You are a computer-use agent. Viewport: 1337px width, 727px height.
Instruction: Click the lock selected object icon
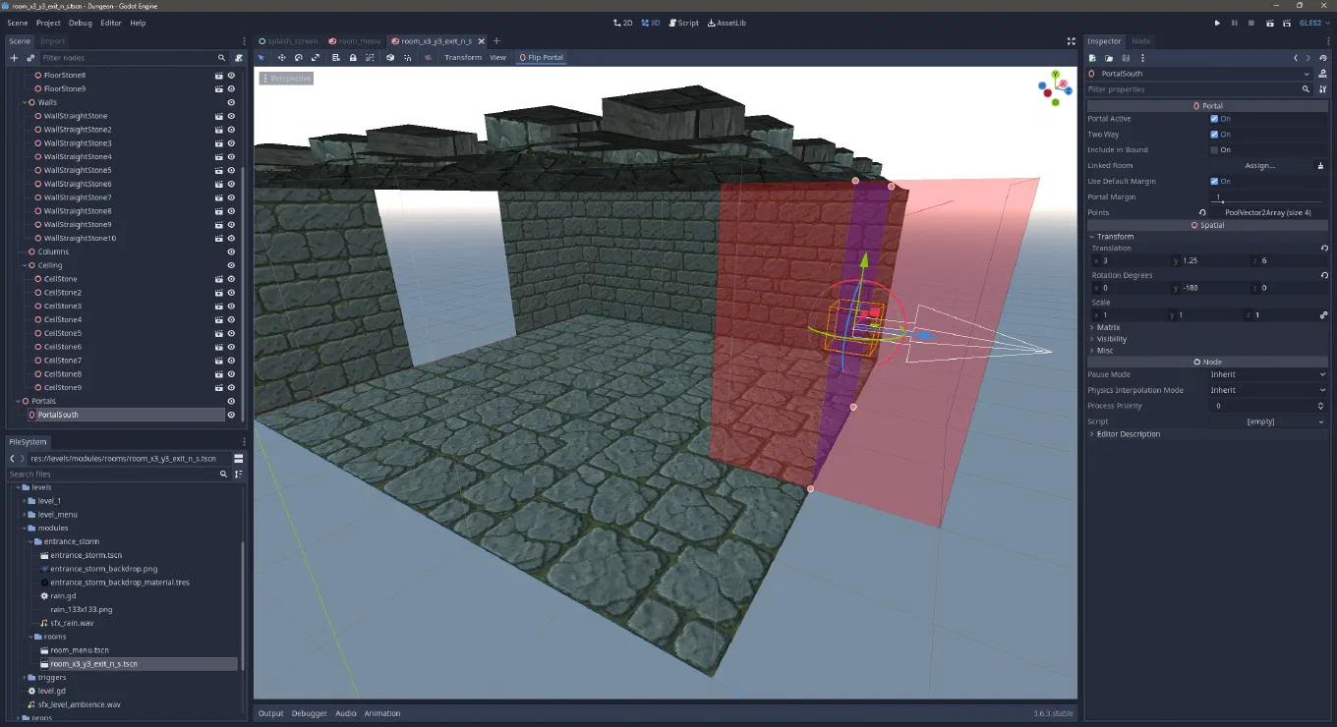coord(353,57)
